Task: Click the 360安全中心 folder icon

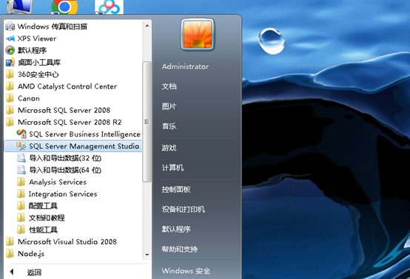Action: pos(10,74)
